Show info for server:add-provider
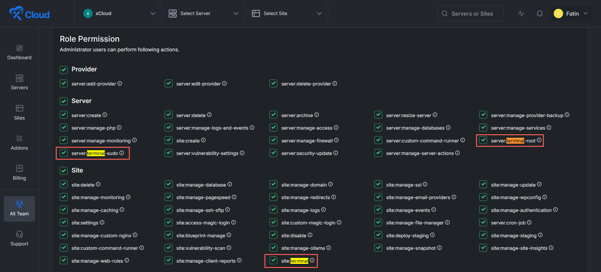 [x=120, y=84]
